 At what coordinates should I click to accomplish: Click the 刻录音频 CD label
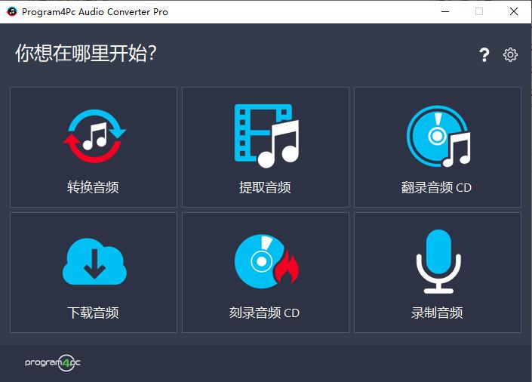point(265,313)
